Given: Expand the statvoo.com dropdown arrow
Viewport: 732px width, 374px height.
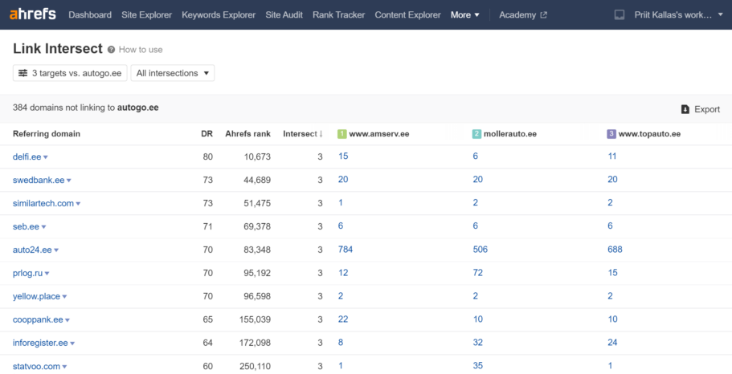Looking at the screenshot, I should pos(64,367).
